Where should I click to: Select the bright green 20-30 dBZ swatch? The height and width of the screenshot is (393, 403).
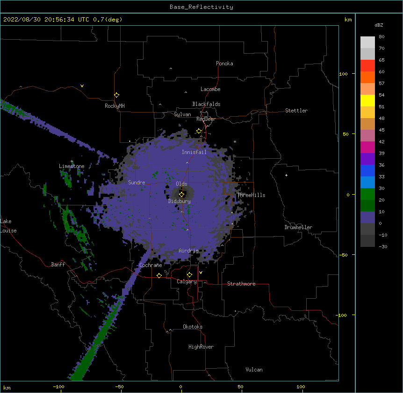(367, 194)
